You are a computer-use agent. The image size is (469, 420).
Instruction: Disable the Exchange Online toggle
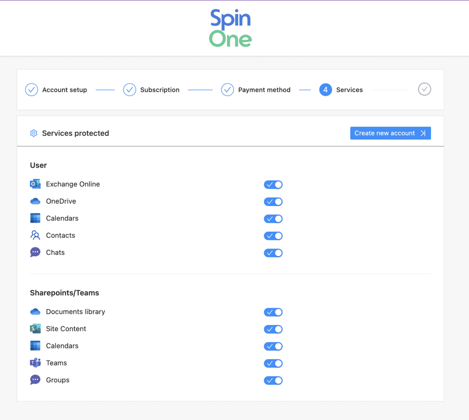click(273, 184)
